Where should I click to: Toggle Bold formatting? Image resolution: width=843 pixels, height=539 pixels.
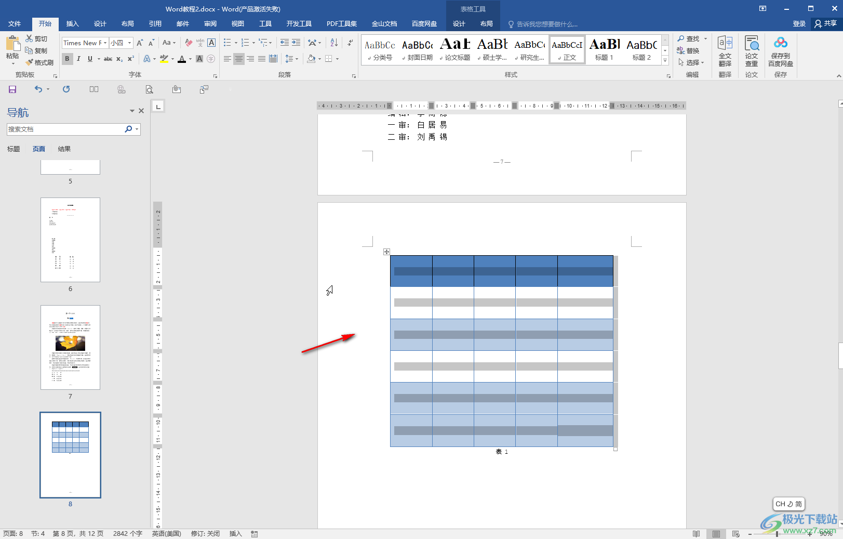click(67, 59)
